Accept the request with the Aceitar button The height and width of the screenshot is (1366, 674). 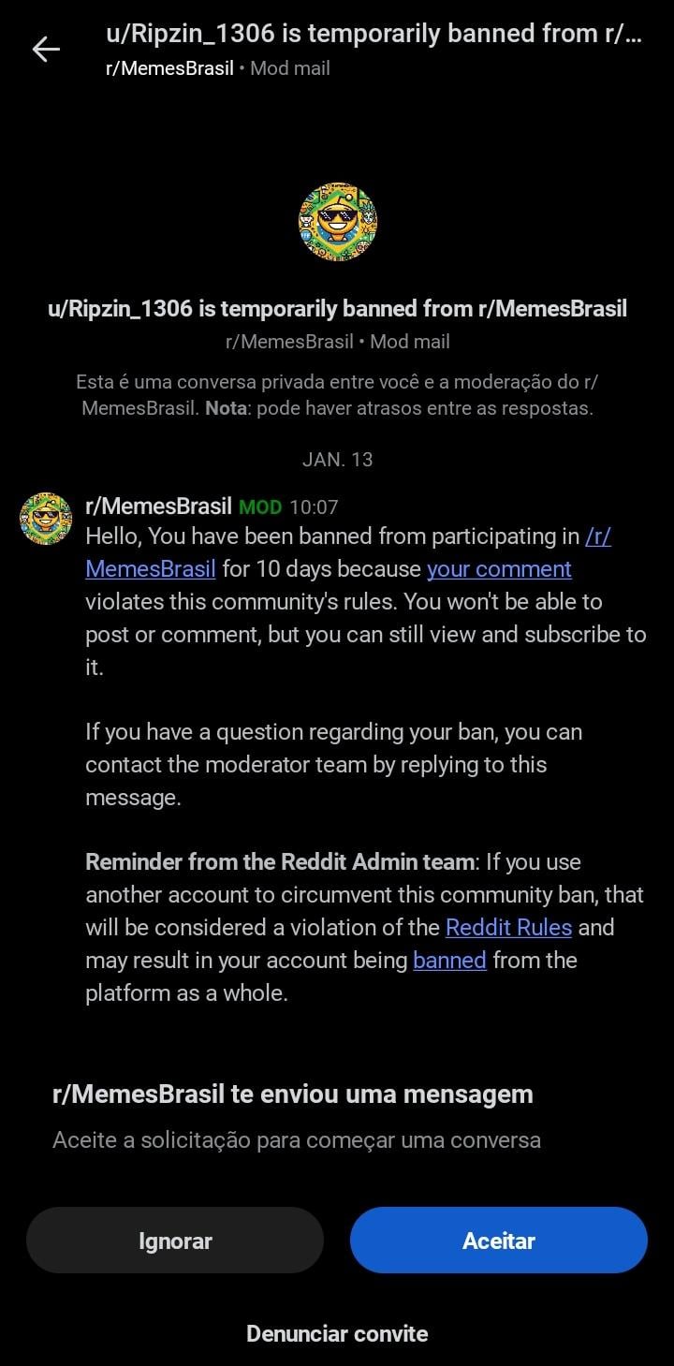[498, 1241]
